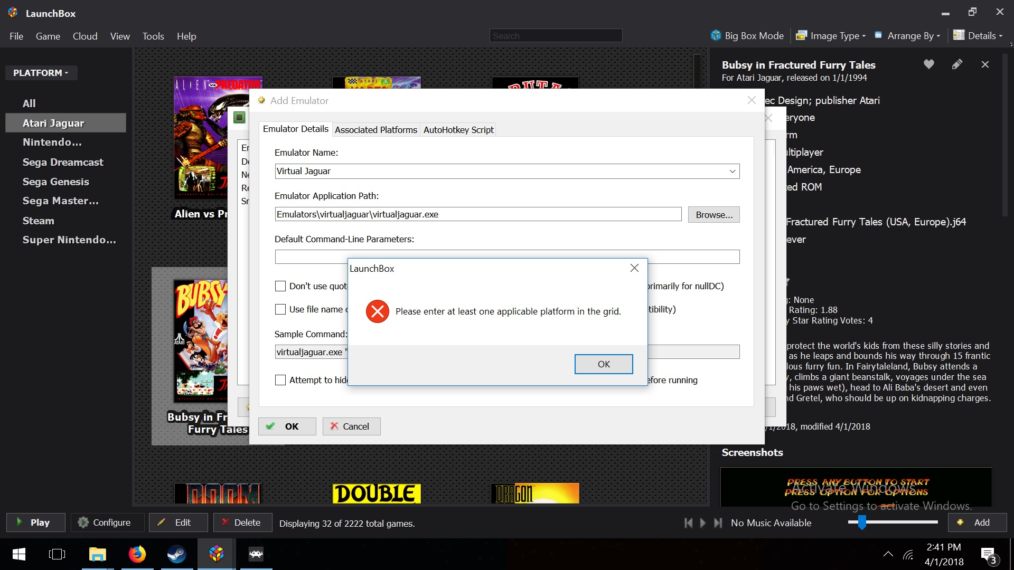Play the music track
Image resolution: width=1014 pixels, height=570 pixels.
pyautogui.click(x=702, y=522)
